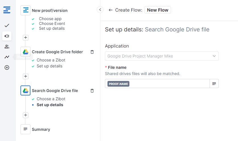Open the Summary step
Image resolution: width=238 pixels, height=141 pixels.
pos(41,129)
